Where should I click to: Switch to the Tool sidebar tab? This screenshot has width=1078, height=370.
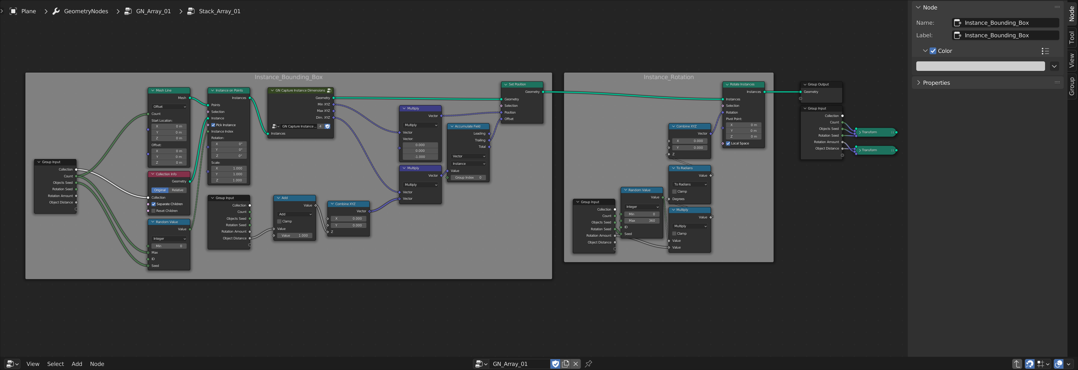[x=1071, y=38]
